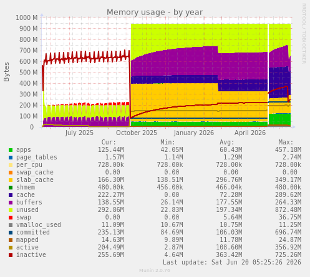Click the '700 M' y-axis label
Screen dimensions: 310x277
[x=29, y=51]
